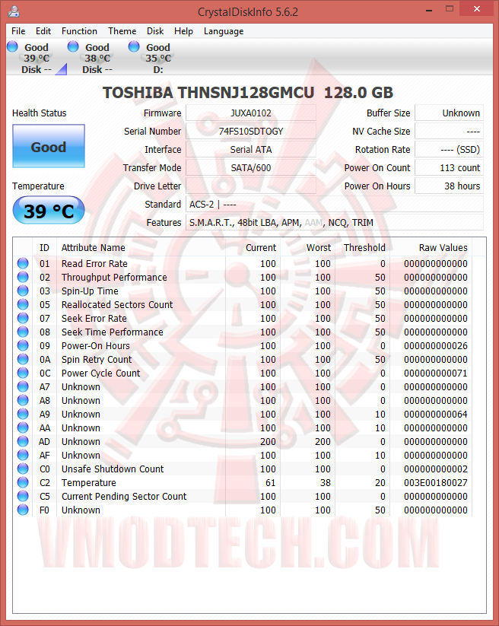Click status orb of attribute AD row
Viewport: 499px width, 626px height.
pos(23,441)
